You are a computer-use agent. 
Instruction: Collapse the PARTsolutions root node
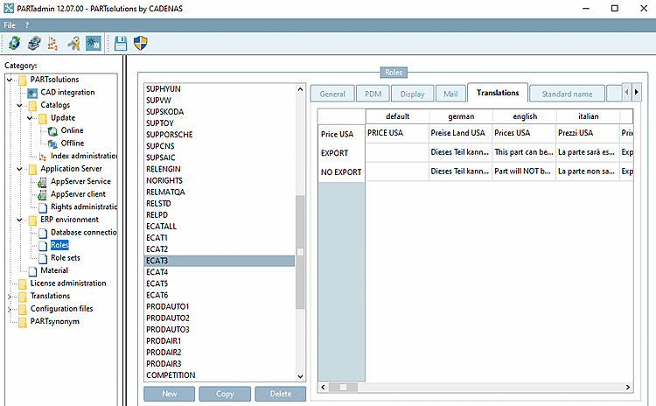coord(10,80)
